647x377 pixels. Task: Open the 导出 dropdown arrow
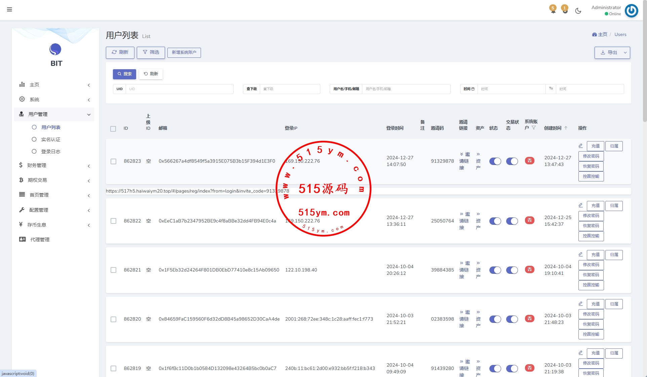pos(625,53)
